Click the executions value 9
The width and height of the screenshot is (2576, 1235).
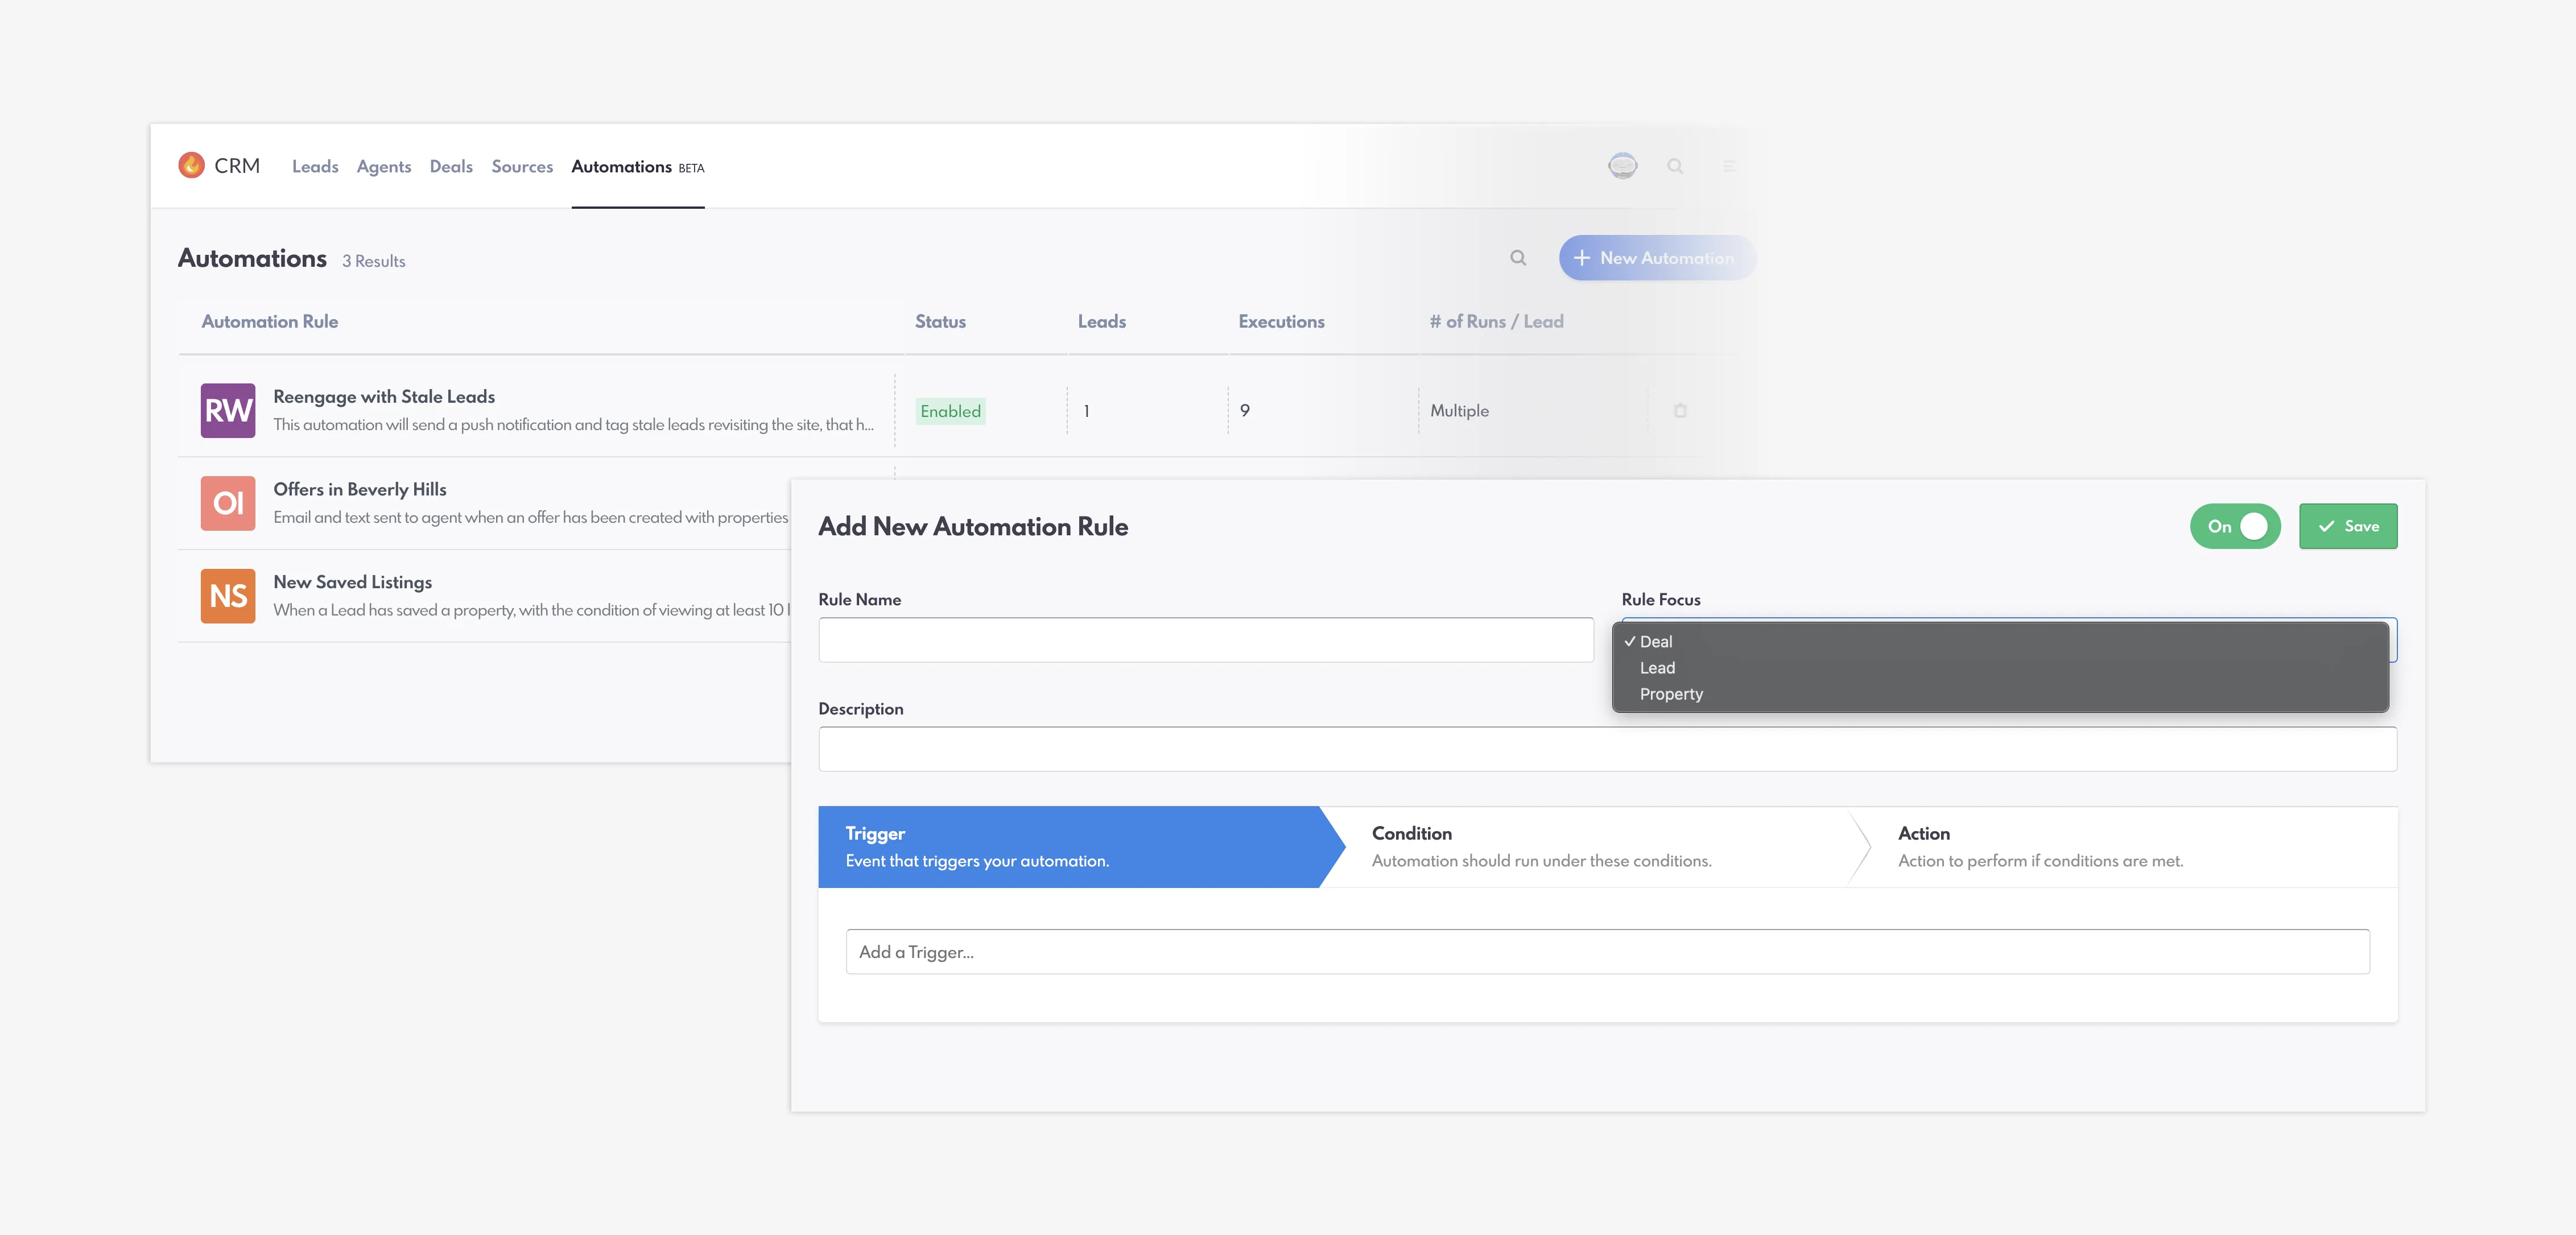(1245, 411)
